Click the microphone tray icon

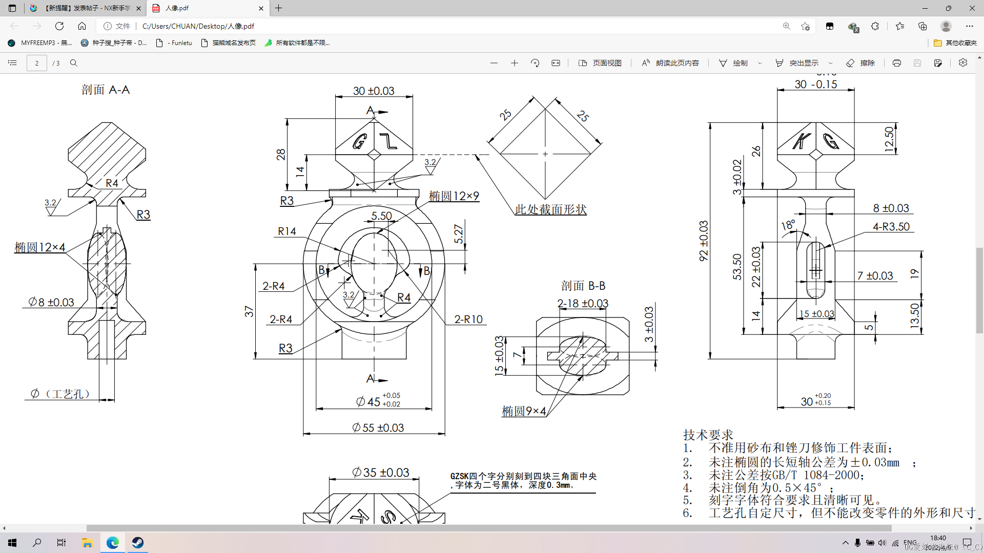pyautogui.click(x=857, y=543)
